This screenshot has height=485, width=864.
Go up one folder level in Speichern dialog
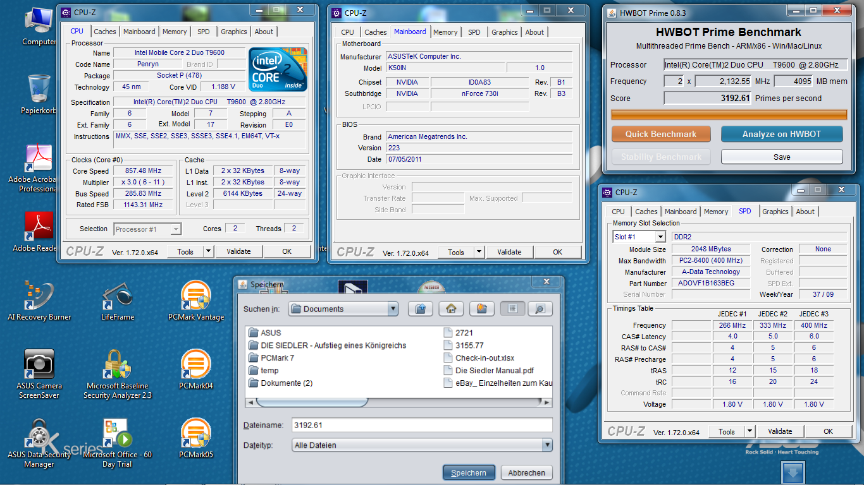click(420, 309)
